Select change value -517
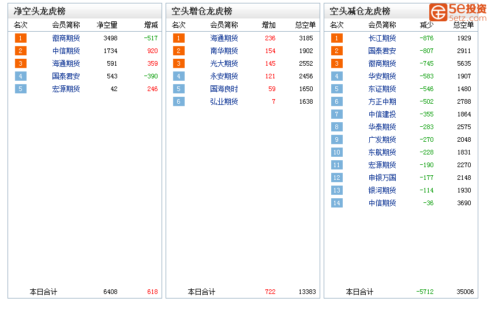 pyautogui.click(x=151, y=38)
